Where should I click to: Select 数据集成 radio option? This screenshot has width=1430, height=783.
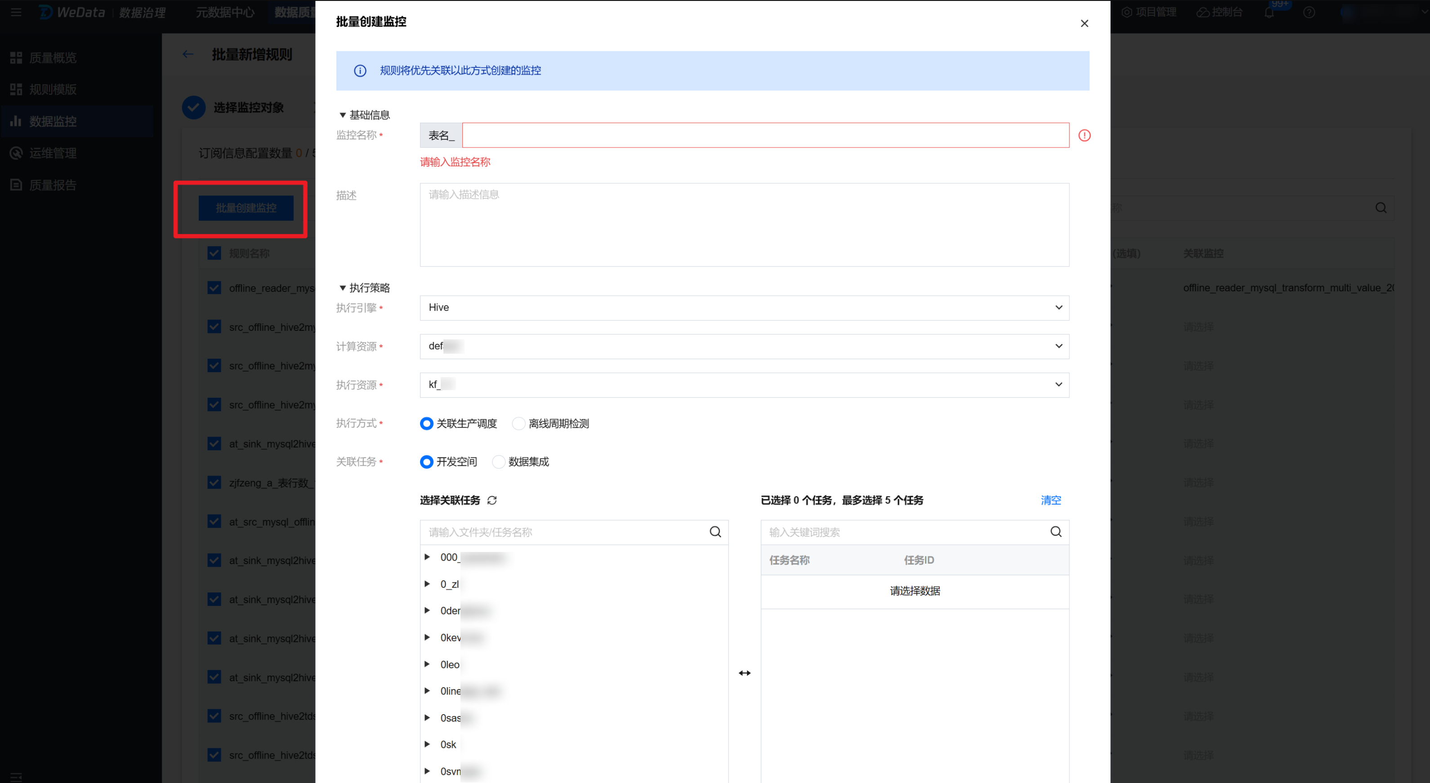(499, 462)
